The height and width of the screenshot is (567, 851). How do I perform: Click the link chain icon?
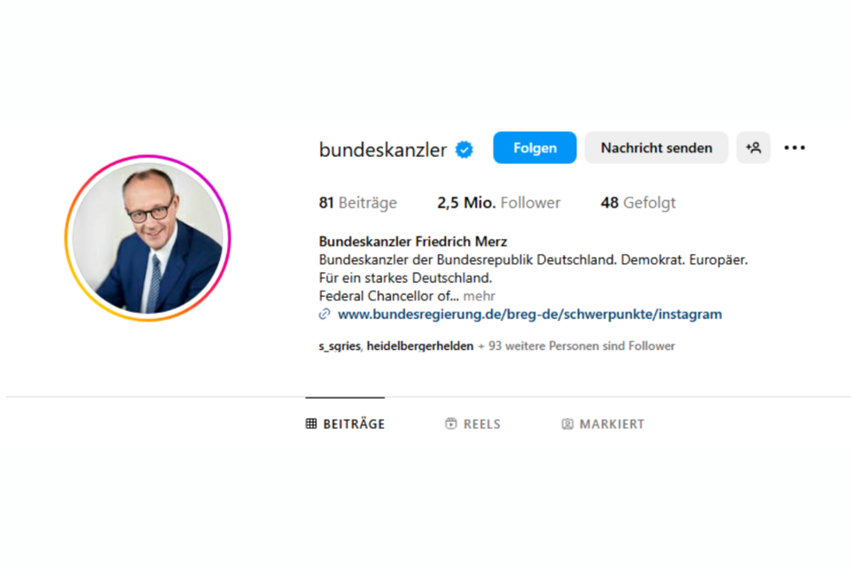click(x=324, y=315)
